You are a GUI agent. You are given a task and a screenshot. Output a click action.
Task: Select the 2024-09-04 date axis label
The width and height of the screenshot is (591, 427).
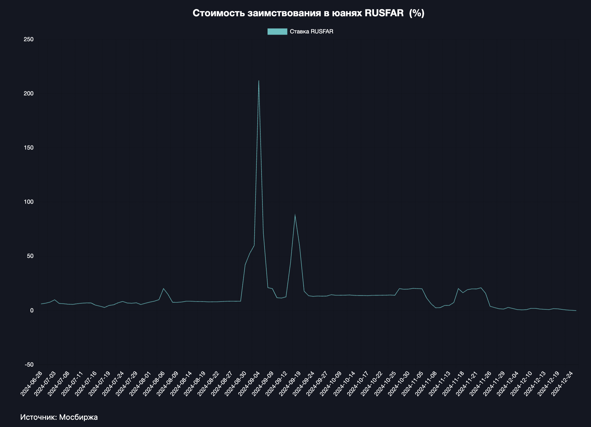coord(249,383)
